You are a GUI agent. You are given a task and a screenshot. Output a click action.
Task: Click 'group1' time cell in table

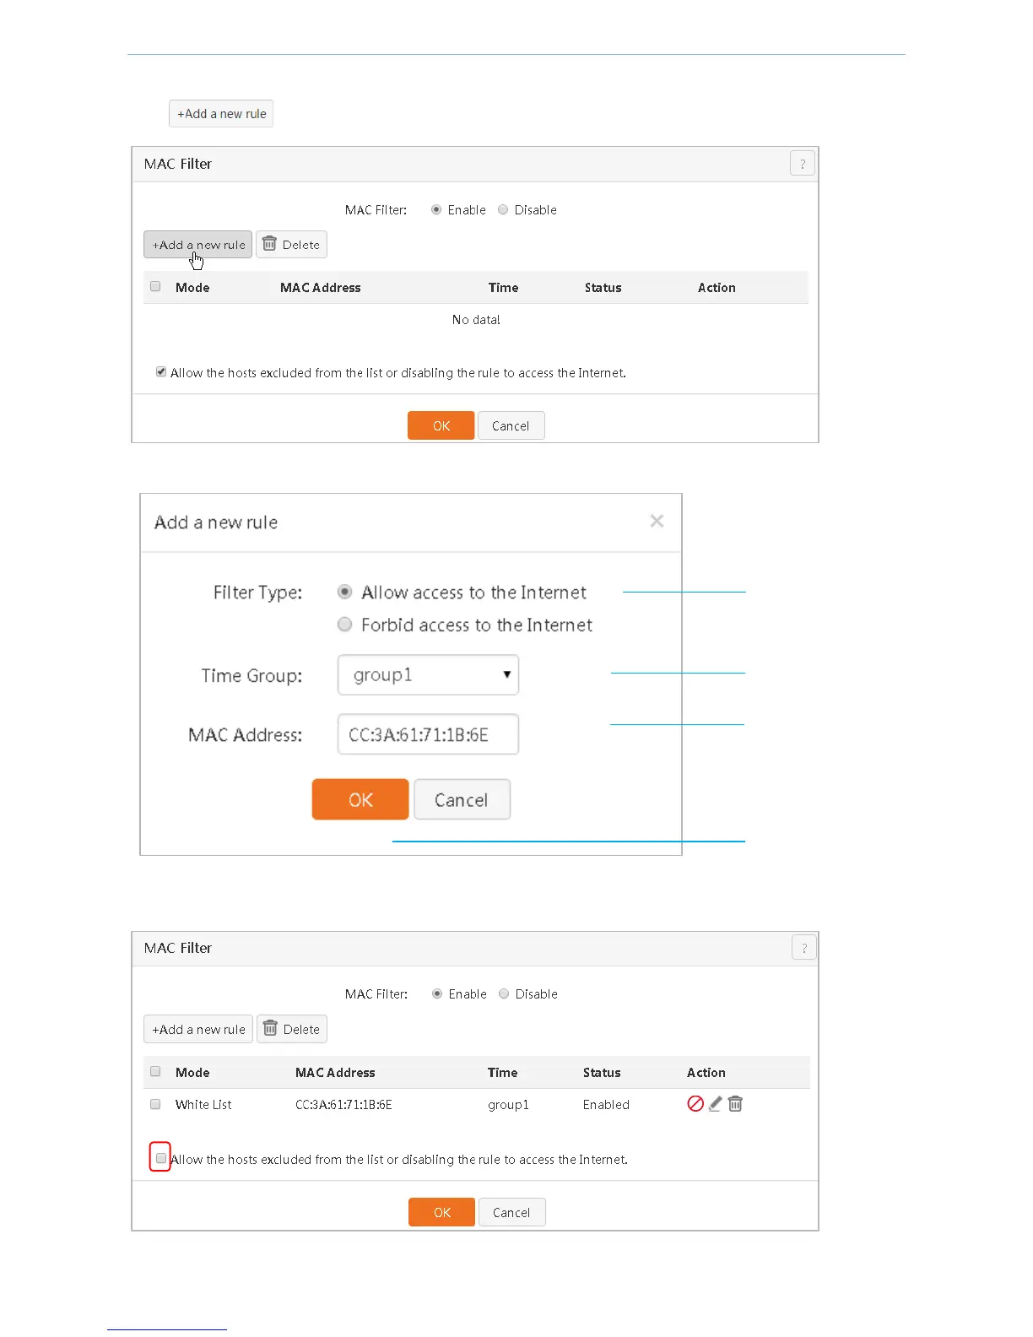tap(508, 1104)
